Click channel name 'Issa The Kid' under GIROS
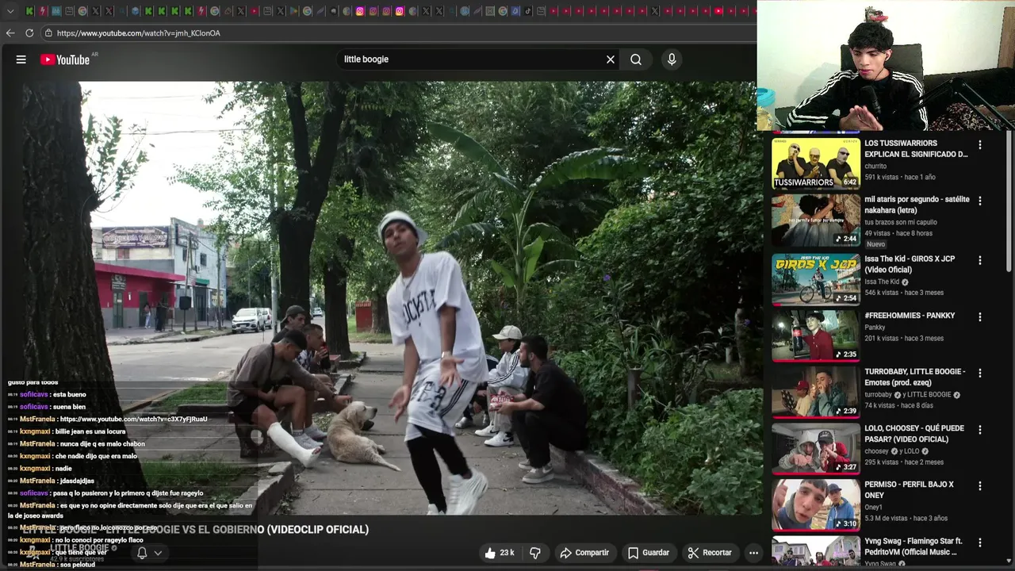Screen dimensions: 1015x571 pyautogui.click(x=882, y=282)
